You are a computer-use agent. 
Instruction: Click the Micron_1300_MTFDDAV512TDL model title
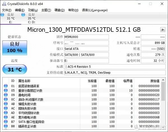pos(84,30)
